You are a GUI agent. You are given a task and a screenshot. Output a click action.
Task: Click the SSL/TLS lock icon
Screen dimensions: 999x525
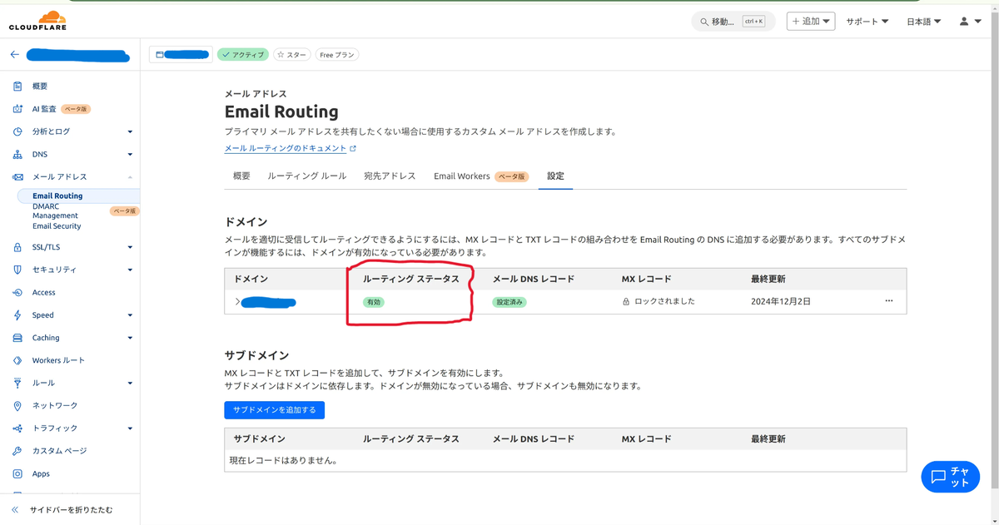click(17, 247)
